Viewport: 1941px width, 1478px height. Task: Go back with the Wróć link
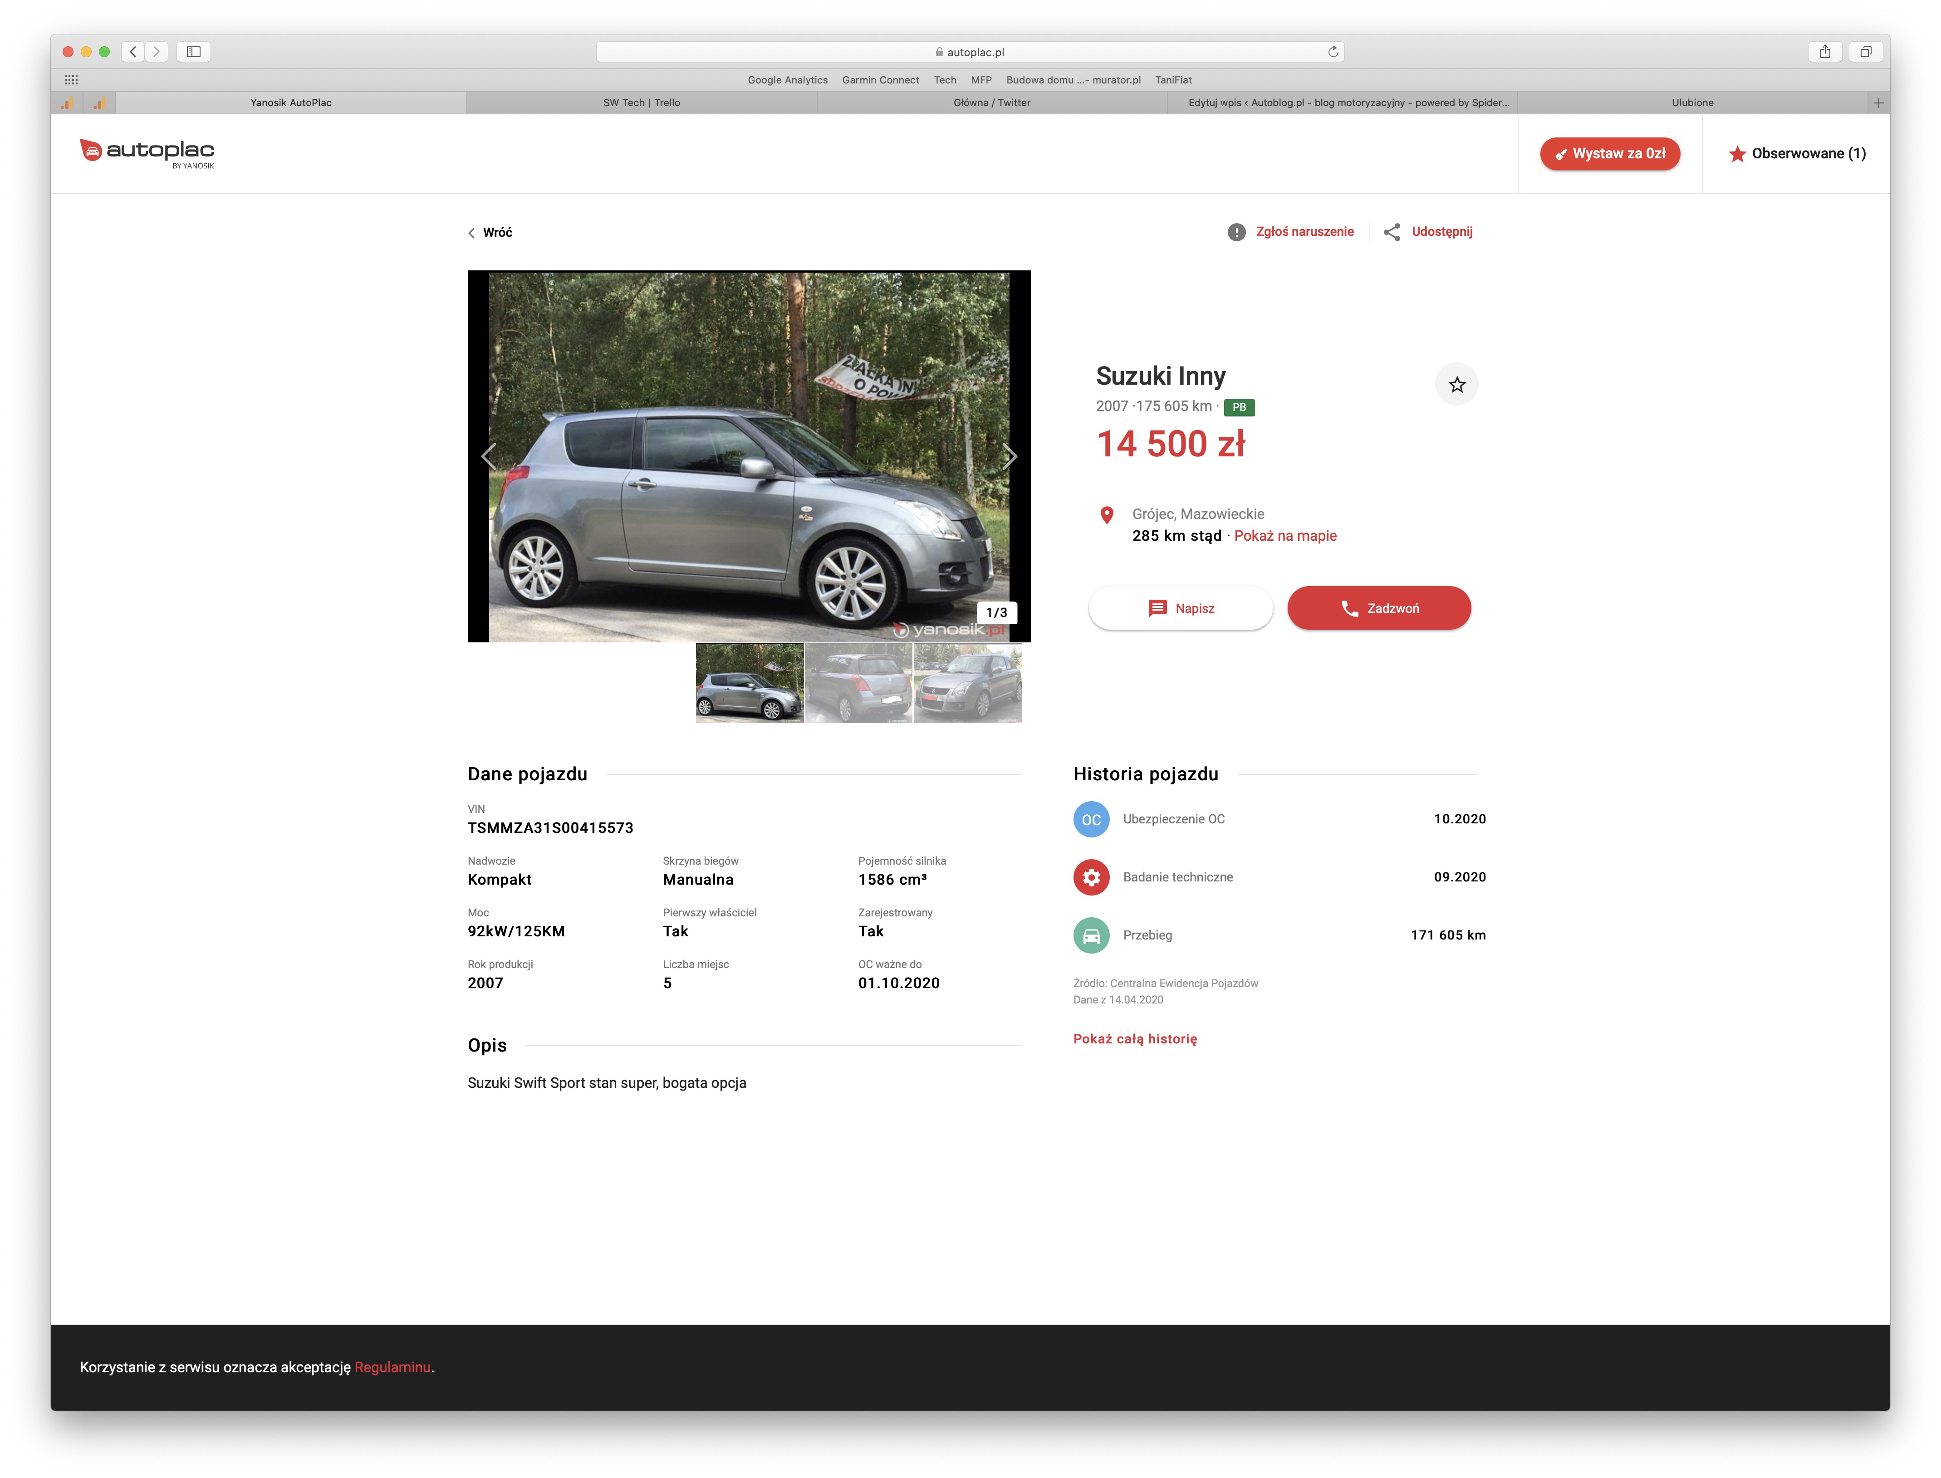[490, 232]
